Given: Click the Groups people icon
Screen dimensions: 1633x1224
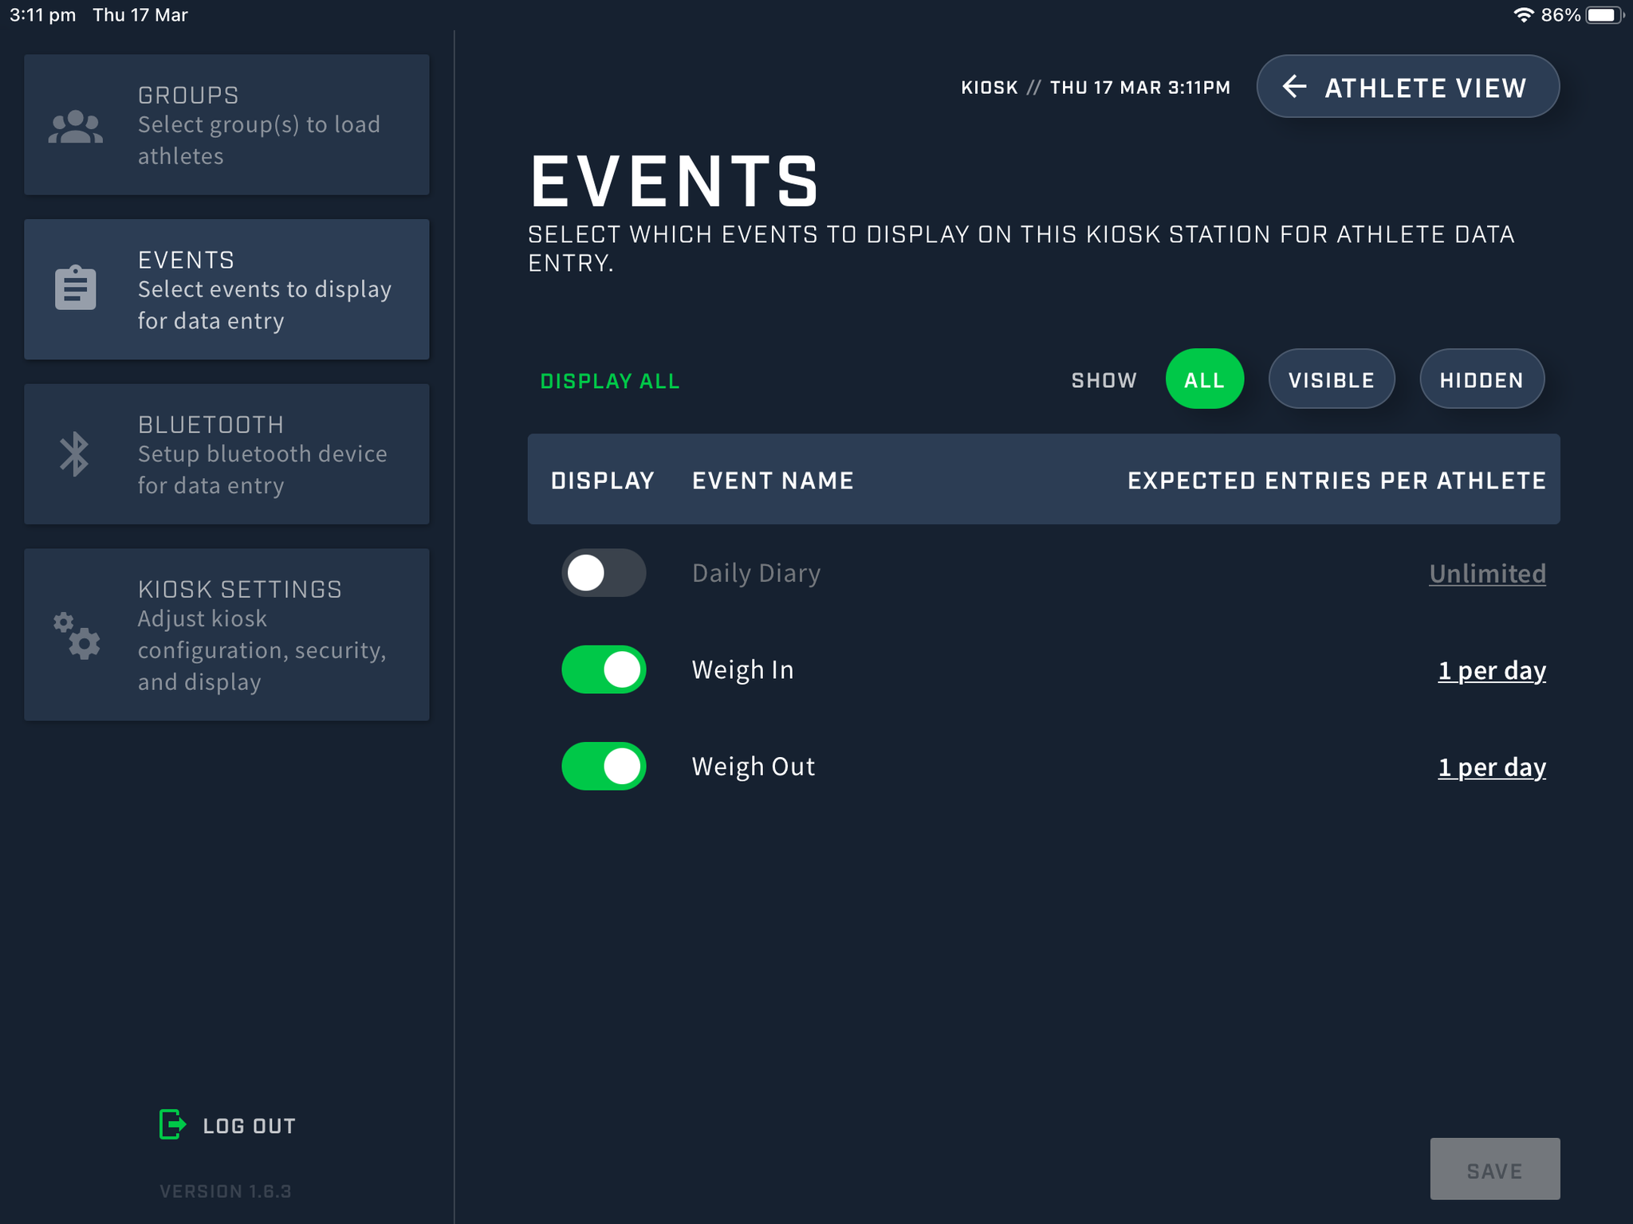Looking at the screenshot, I should click(x=76, y=127).
